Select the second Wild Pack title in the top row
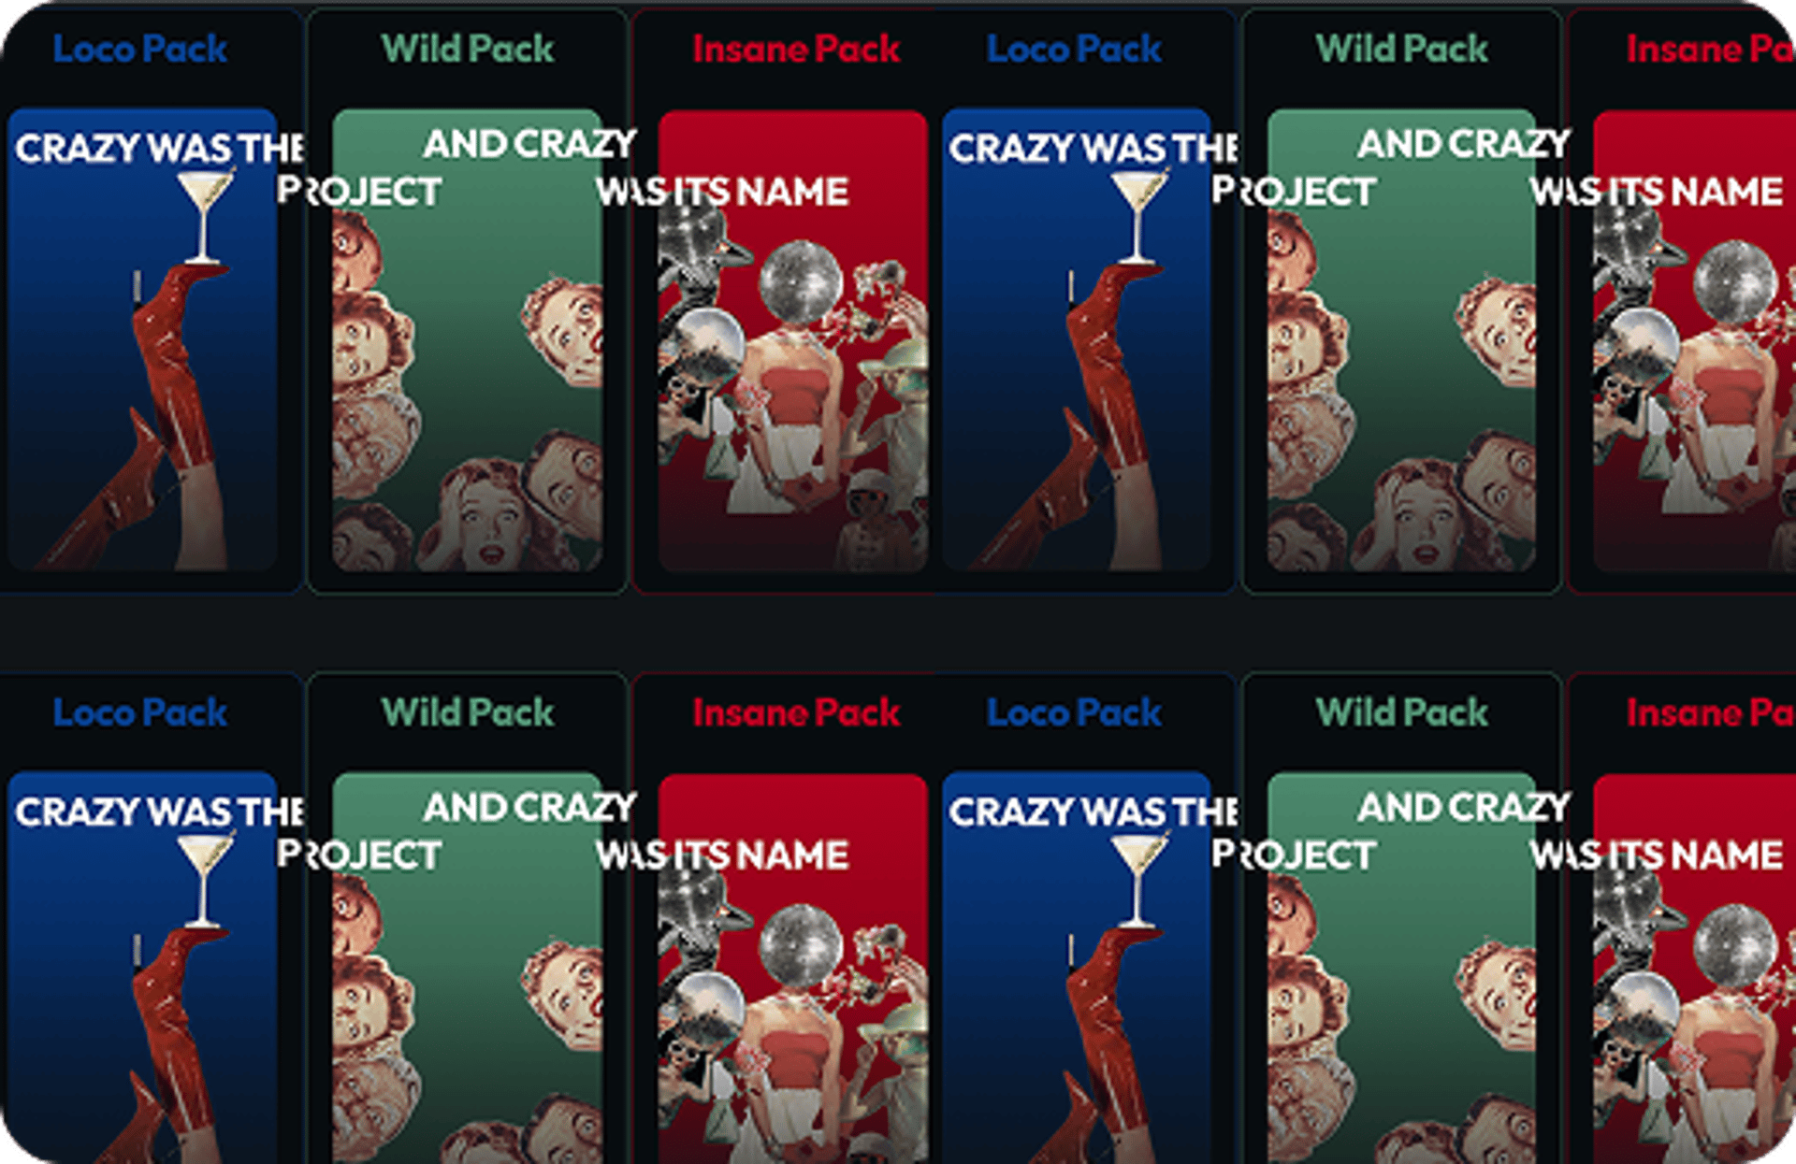 [1401, 49]
